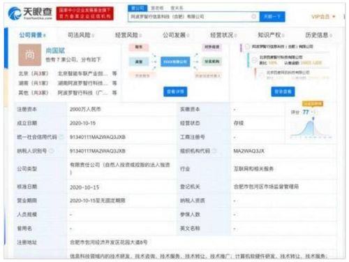Viewport: 349px width, 262px height.
Task: Toggle the third-level equity tree node
Action: (x=262, y=75)
